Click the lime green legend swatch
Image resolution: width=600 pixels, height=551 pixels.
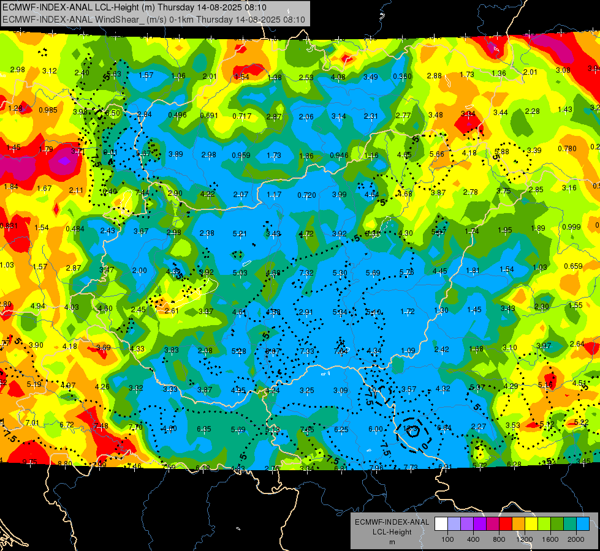click(544, 523)
